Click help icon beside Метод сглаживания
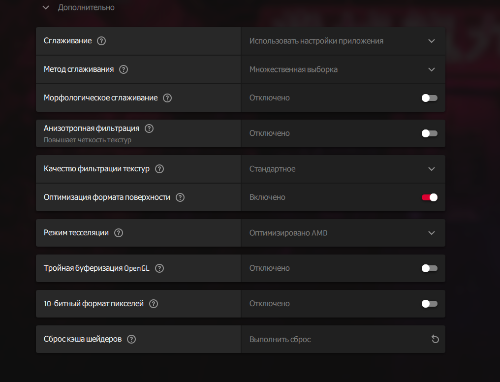The width and height of the screenshot is (500, 382). pos(124,69)
